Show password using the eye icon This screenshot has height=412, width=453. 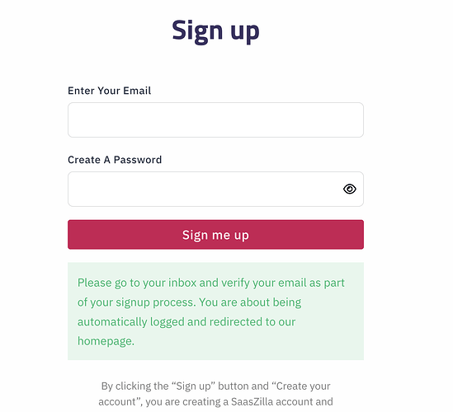tap(350, 189)
